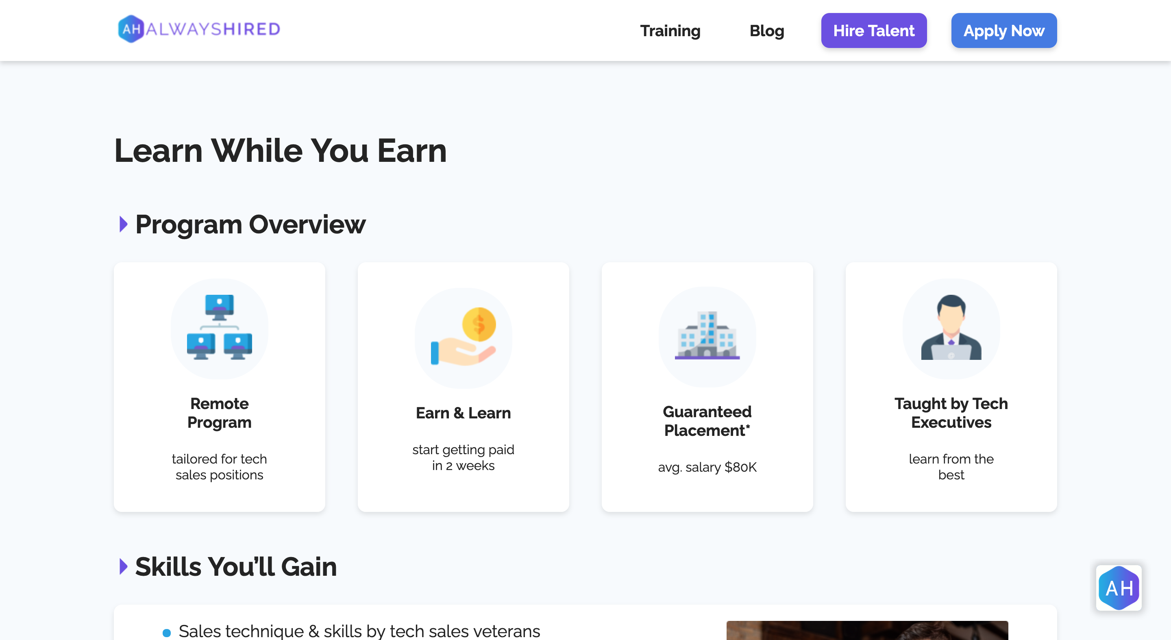Click the office building placement icon

707,336
